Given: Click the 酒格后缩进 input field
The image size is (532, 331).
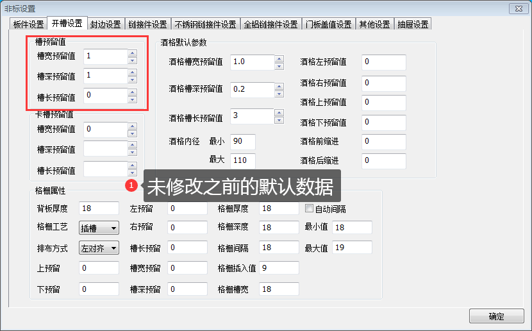Looking at the screenshot, I should tap(384, 161).
